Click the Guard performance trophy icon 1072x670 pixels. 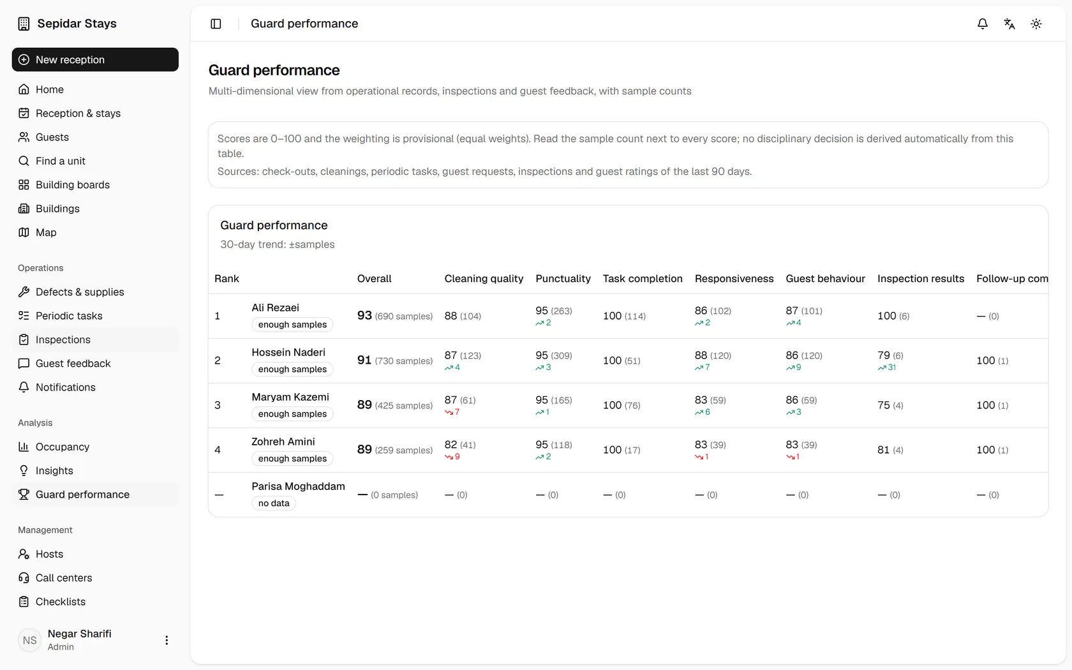coord(24,495)
